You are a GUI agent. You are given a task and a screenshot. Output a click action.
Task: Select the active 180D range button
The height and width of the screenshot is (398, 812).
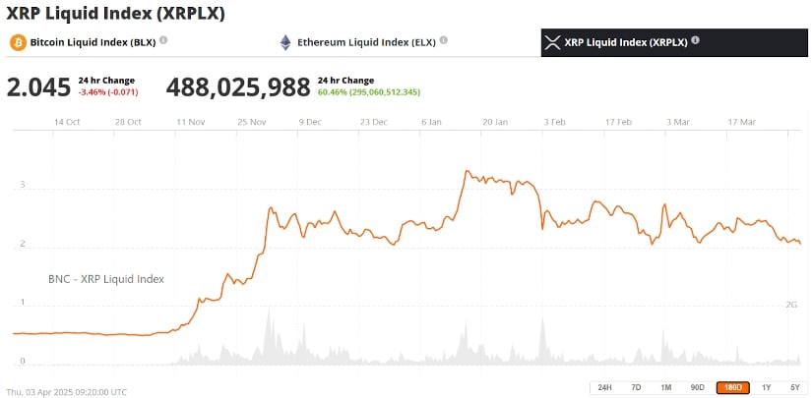coord(730,387)
